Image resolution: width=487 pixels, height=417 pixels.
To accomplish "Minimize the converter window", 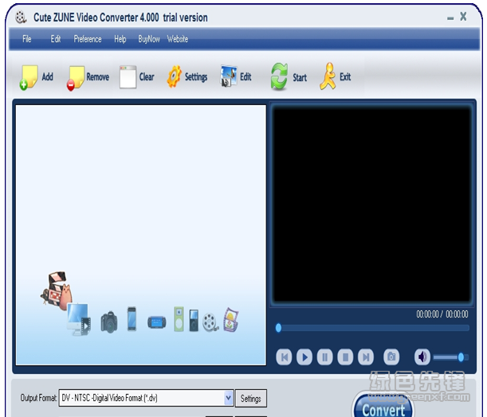I will pos(450,18).
